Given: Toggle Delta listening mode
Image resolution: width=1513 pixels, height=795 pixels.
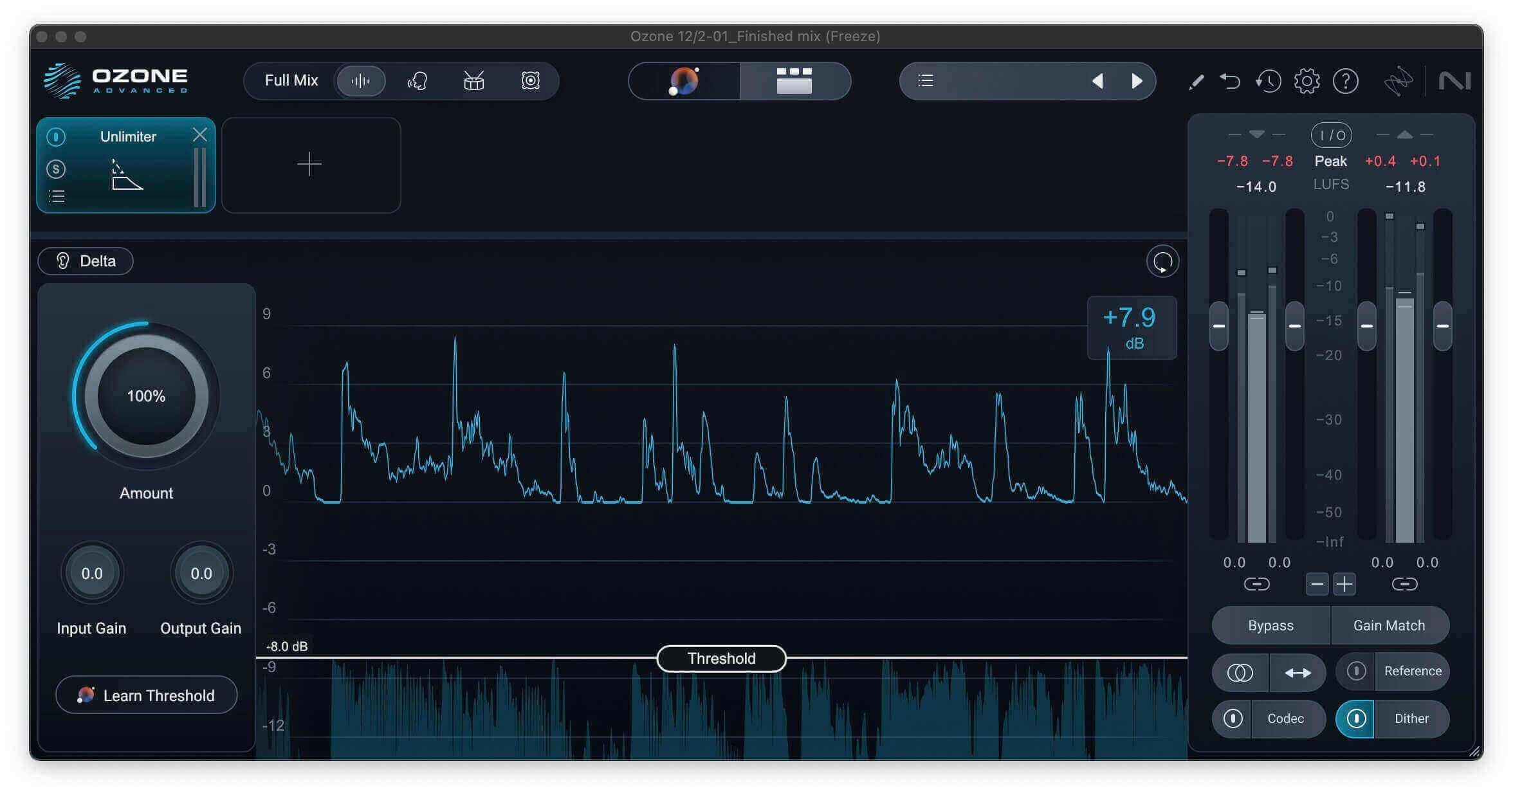Looking at the screenshot, I should (x=86, y=261).
